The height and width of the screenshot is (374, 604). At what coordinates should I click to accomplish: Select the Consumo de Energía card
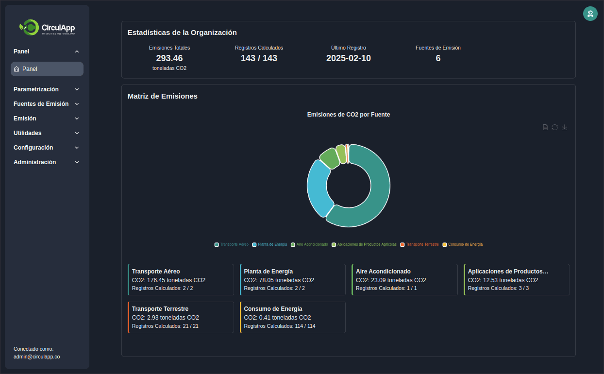293,317
